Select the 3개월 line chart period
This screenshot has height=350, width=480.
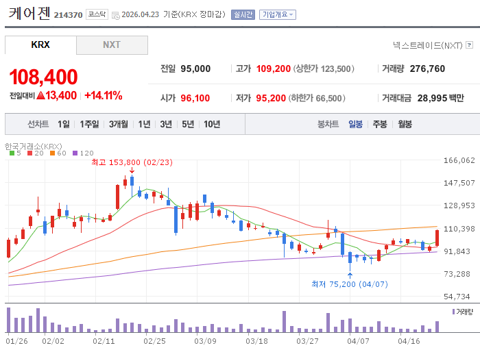tap(119, 124)
